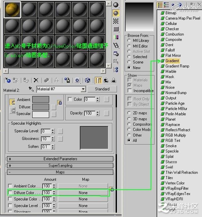Toggle the Show End Result icon
The width and height of the screenshot is (202, 217).
click(98, 80)
